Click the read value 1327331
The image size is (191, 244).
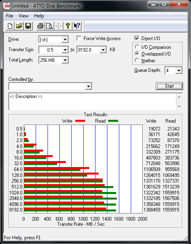click(171, 181)
